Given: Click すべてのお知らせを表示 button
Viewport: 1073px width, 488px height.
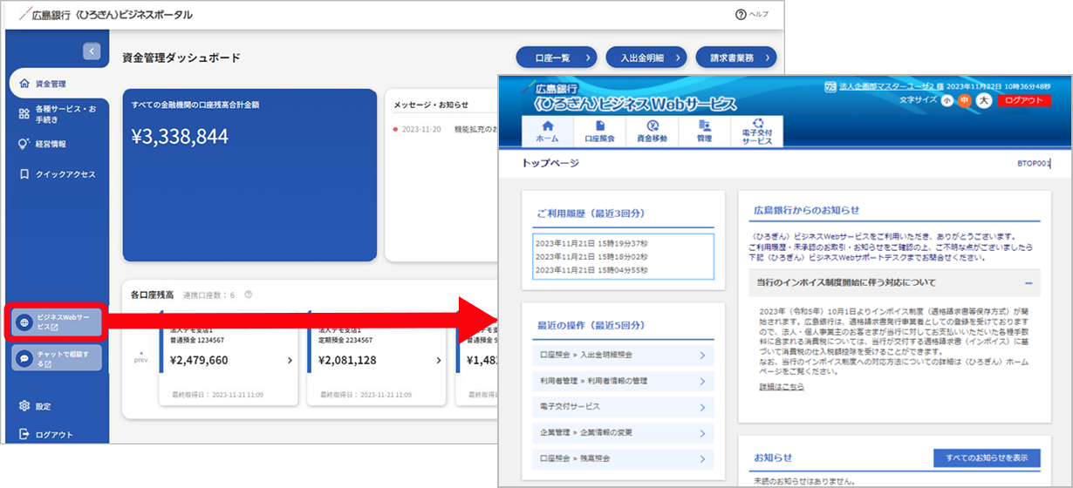Looking at the screenshot, I should 986,457.
